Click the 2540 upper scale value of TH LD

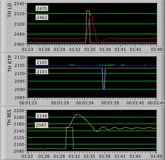[x=19, y=4]
